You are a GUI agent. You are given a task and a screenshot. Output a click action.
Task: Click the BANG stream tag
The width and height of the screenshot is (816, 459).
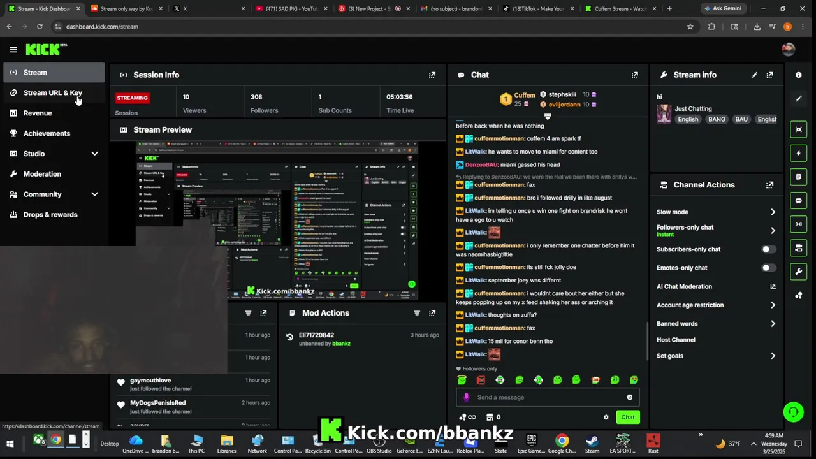coord(717,119)
